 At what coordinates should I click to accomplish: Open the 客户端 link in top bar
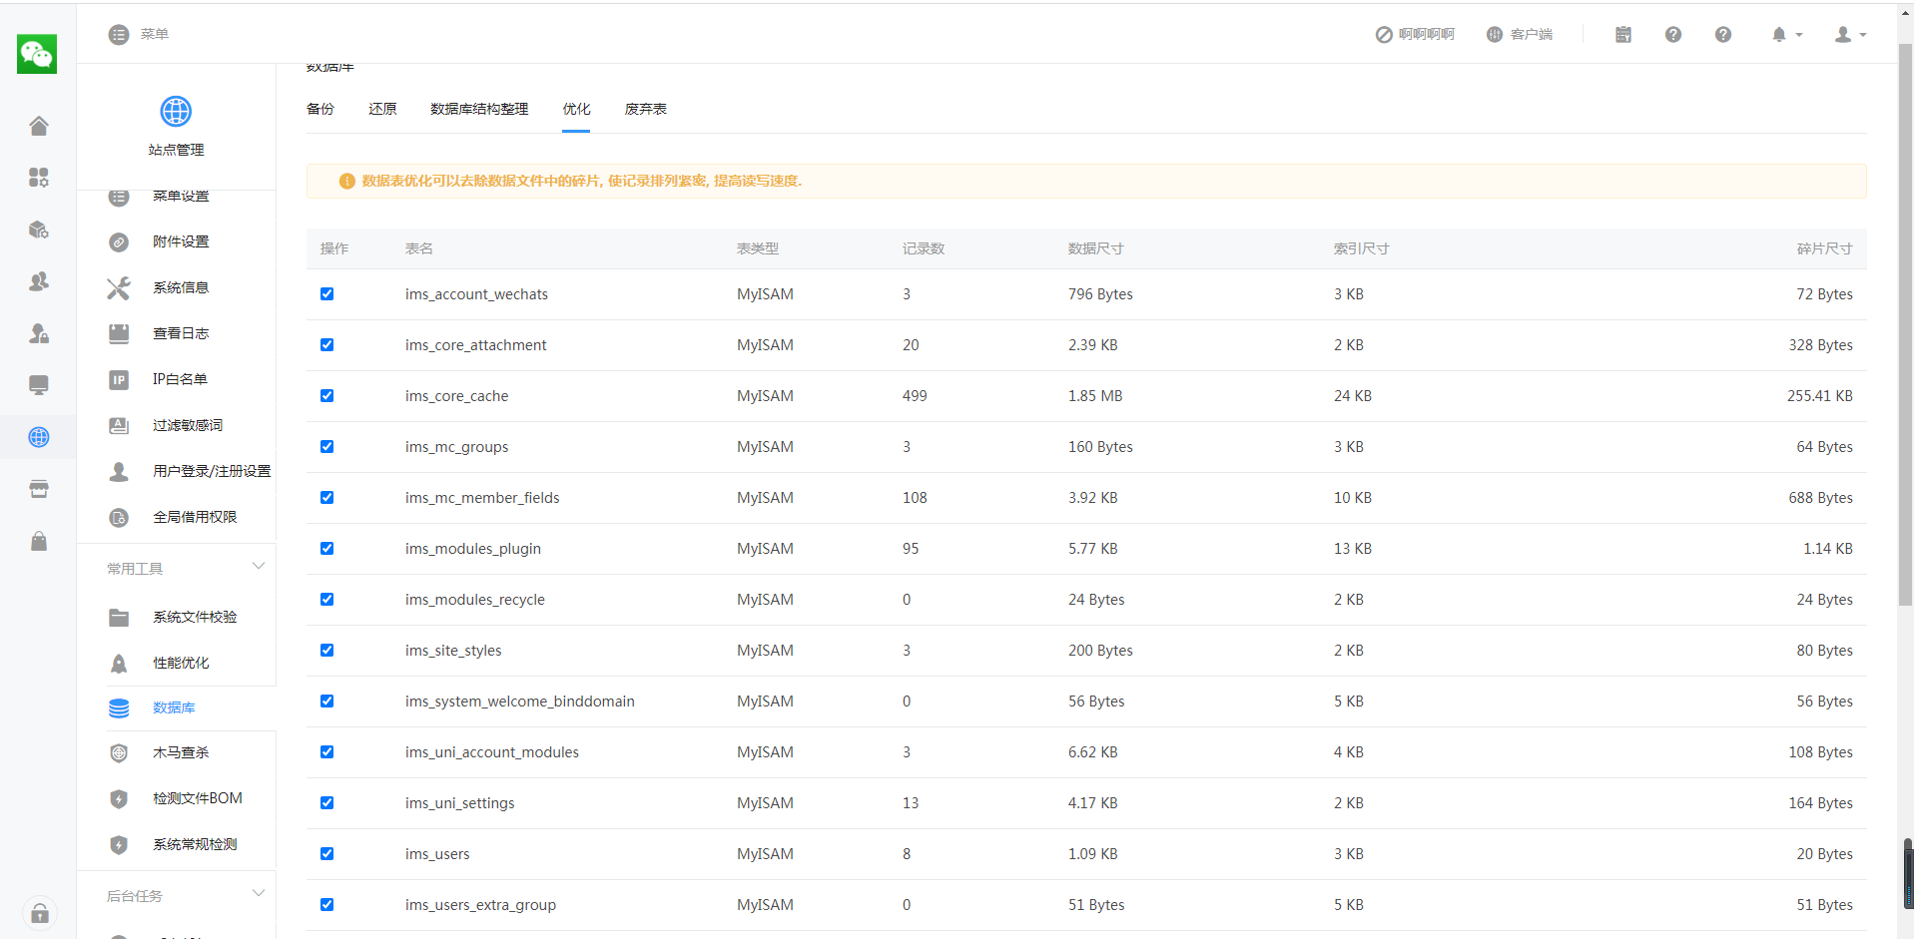[x=1520, y=35]
